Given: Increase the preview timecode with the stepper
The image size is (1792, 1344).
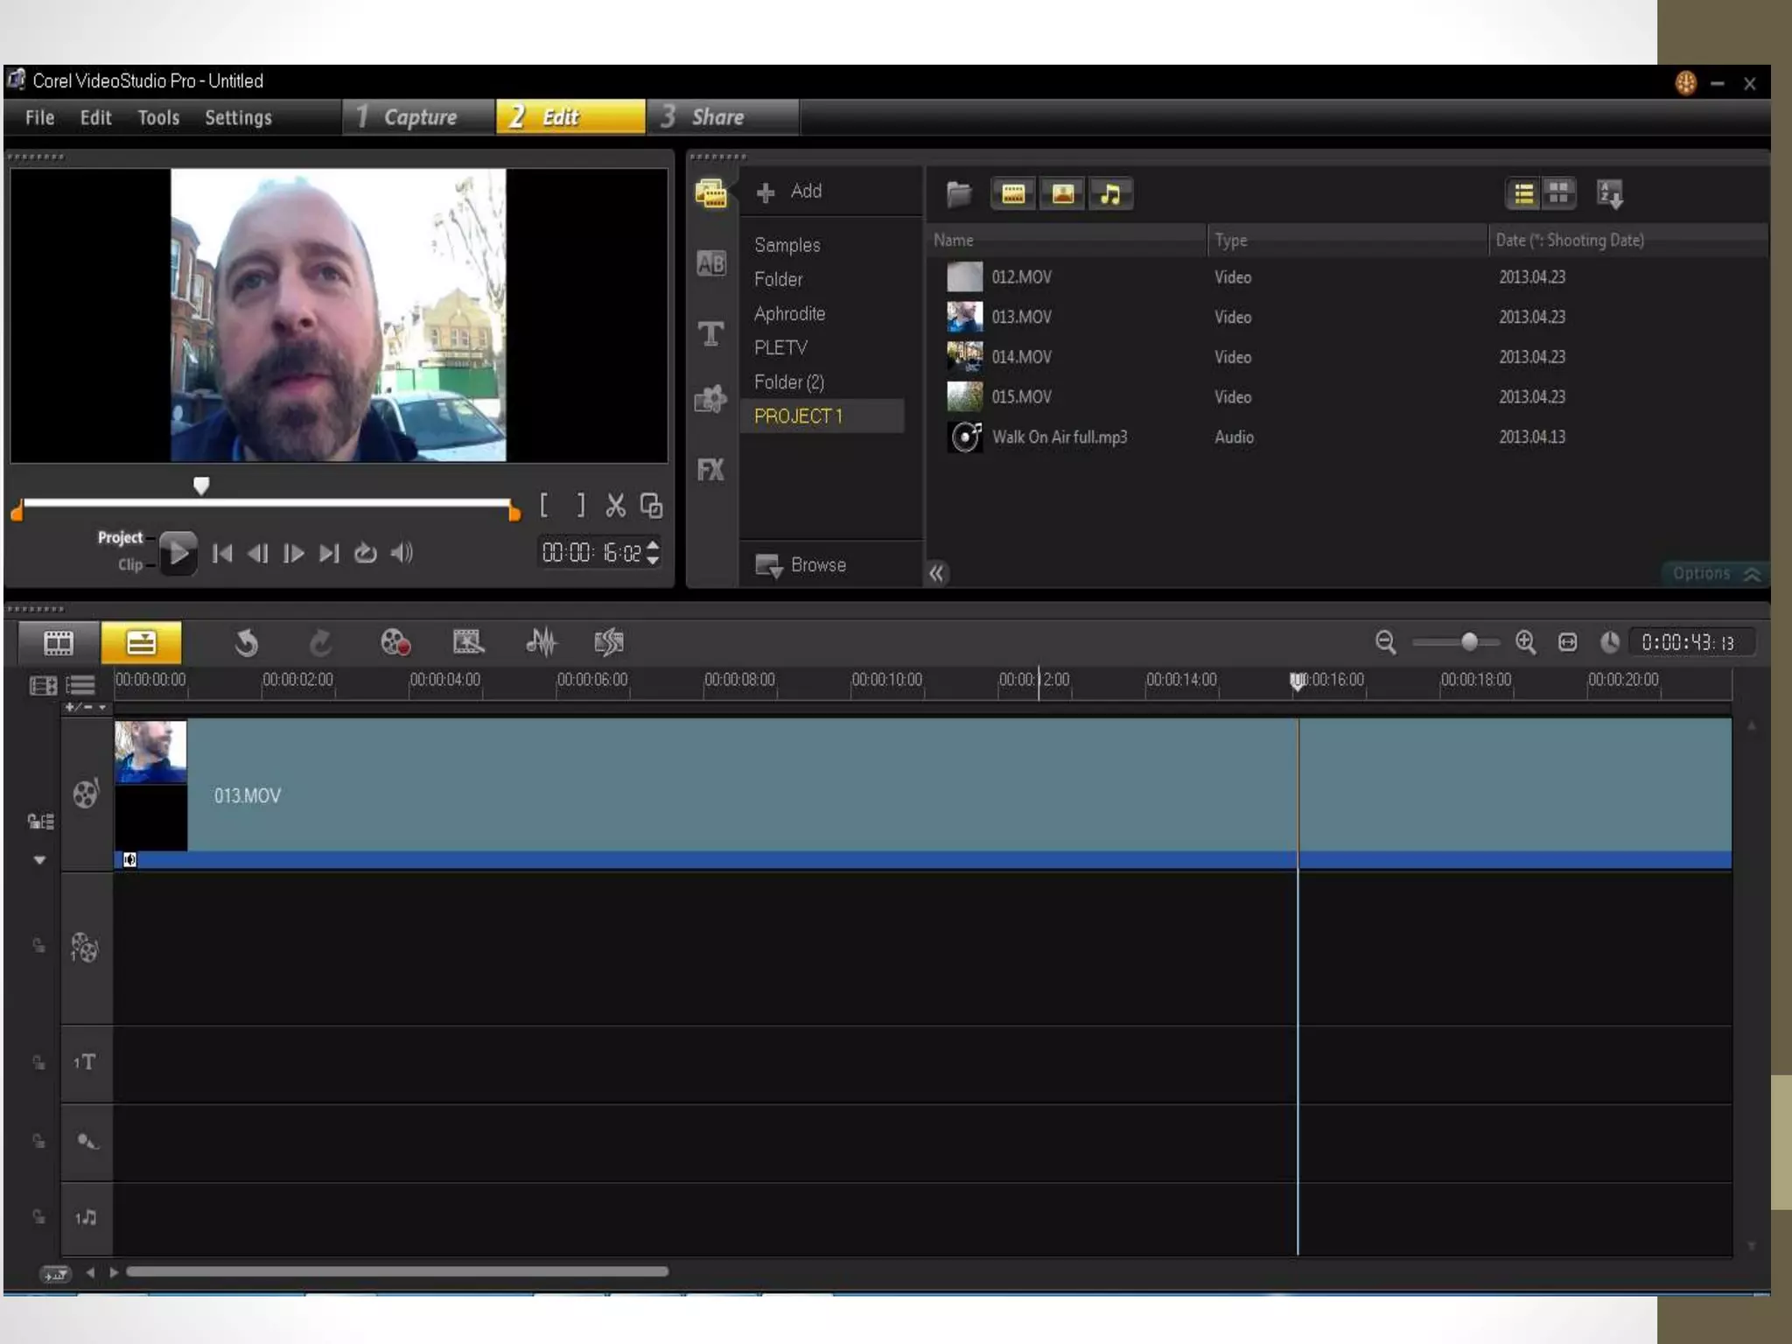Looking at the screenshot, I should point(653,546).
